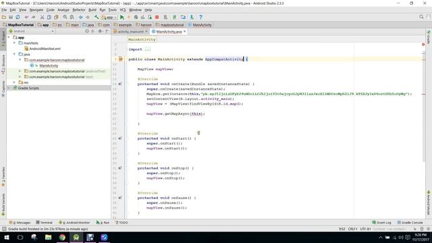This screenshot has height=243, width=432.
Task: Open the Terminal tool window
Action: coord(44,223)
